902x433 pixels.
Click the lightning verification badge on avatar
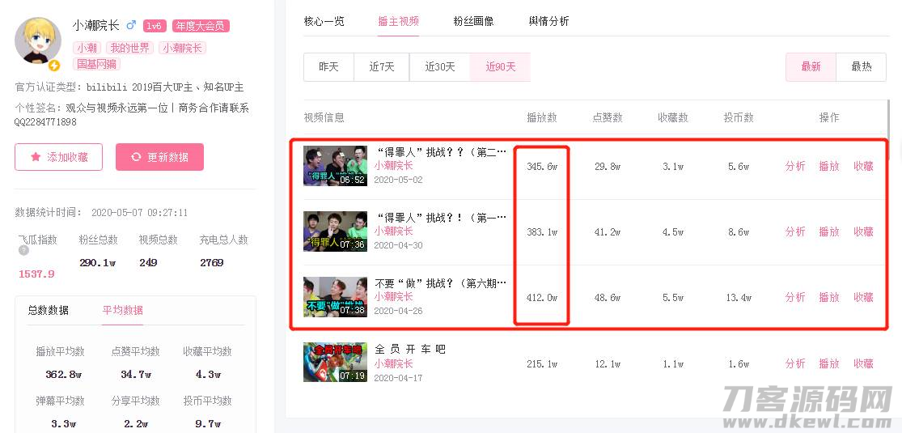click(54, 65)
